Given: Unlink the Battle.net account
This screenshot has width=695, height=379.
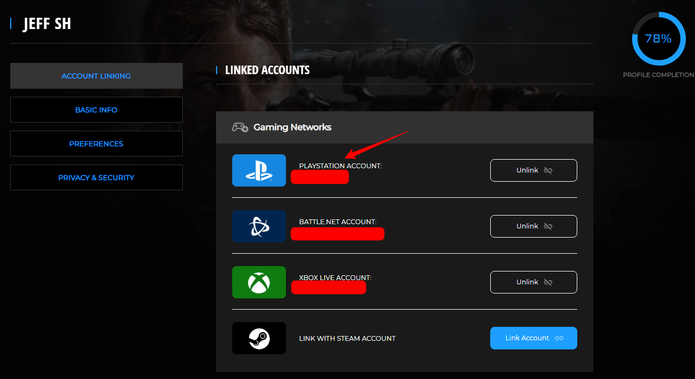Looking at the screenshot, I should (533, 226).
